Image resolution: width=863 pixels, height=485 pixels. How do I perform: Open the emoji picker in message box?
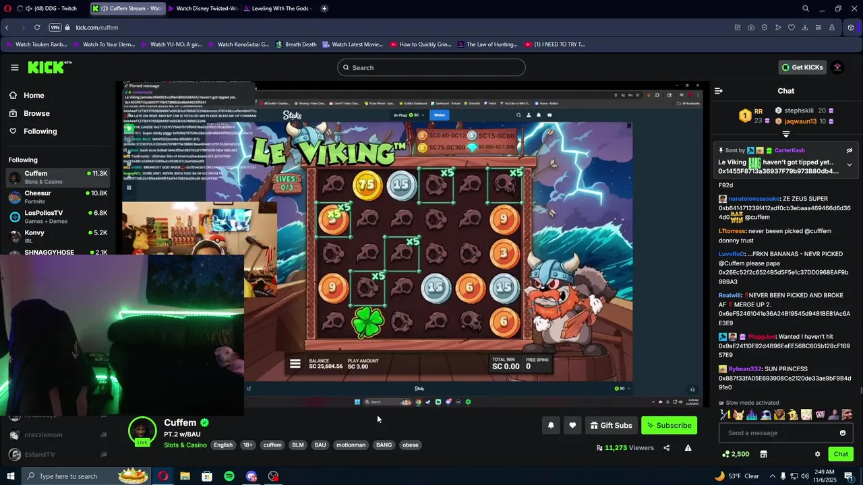pos(843,433)
